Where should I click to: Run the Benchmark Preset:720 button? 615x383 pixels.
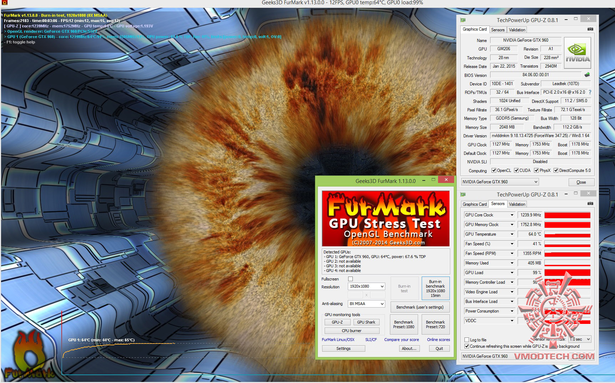[435, 324]
